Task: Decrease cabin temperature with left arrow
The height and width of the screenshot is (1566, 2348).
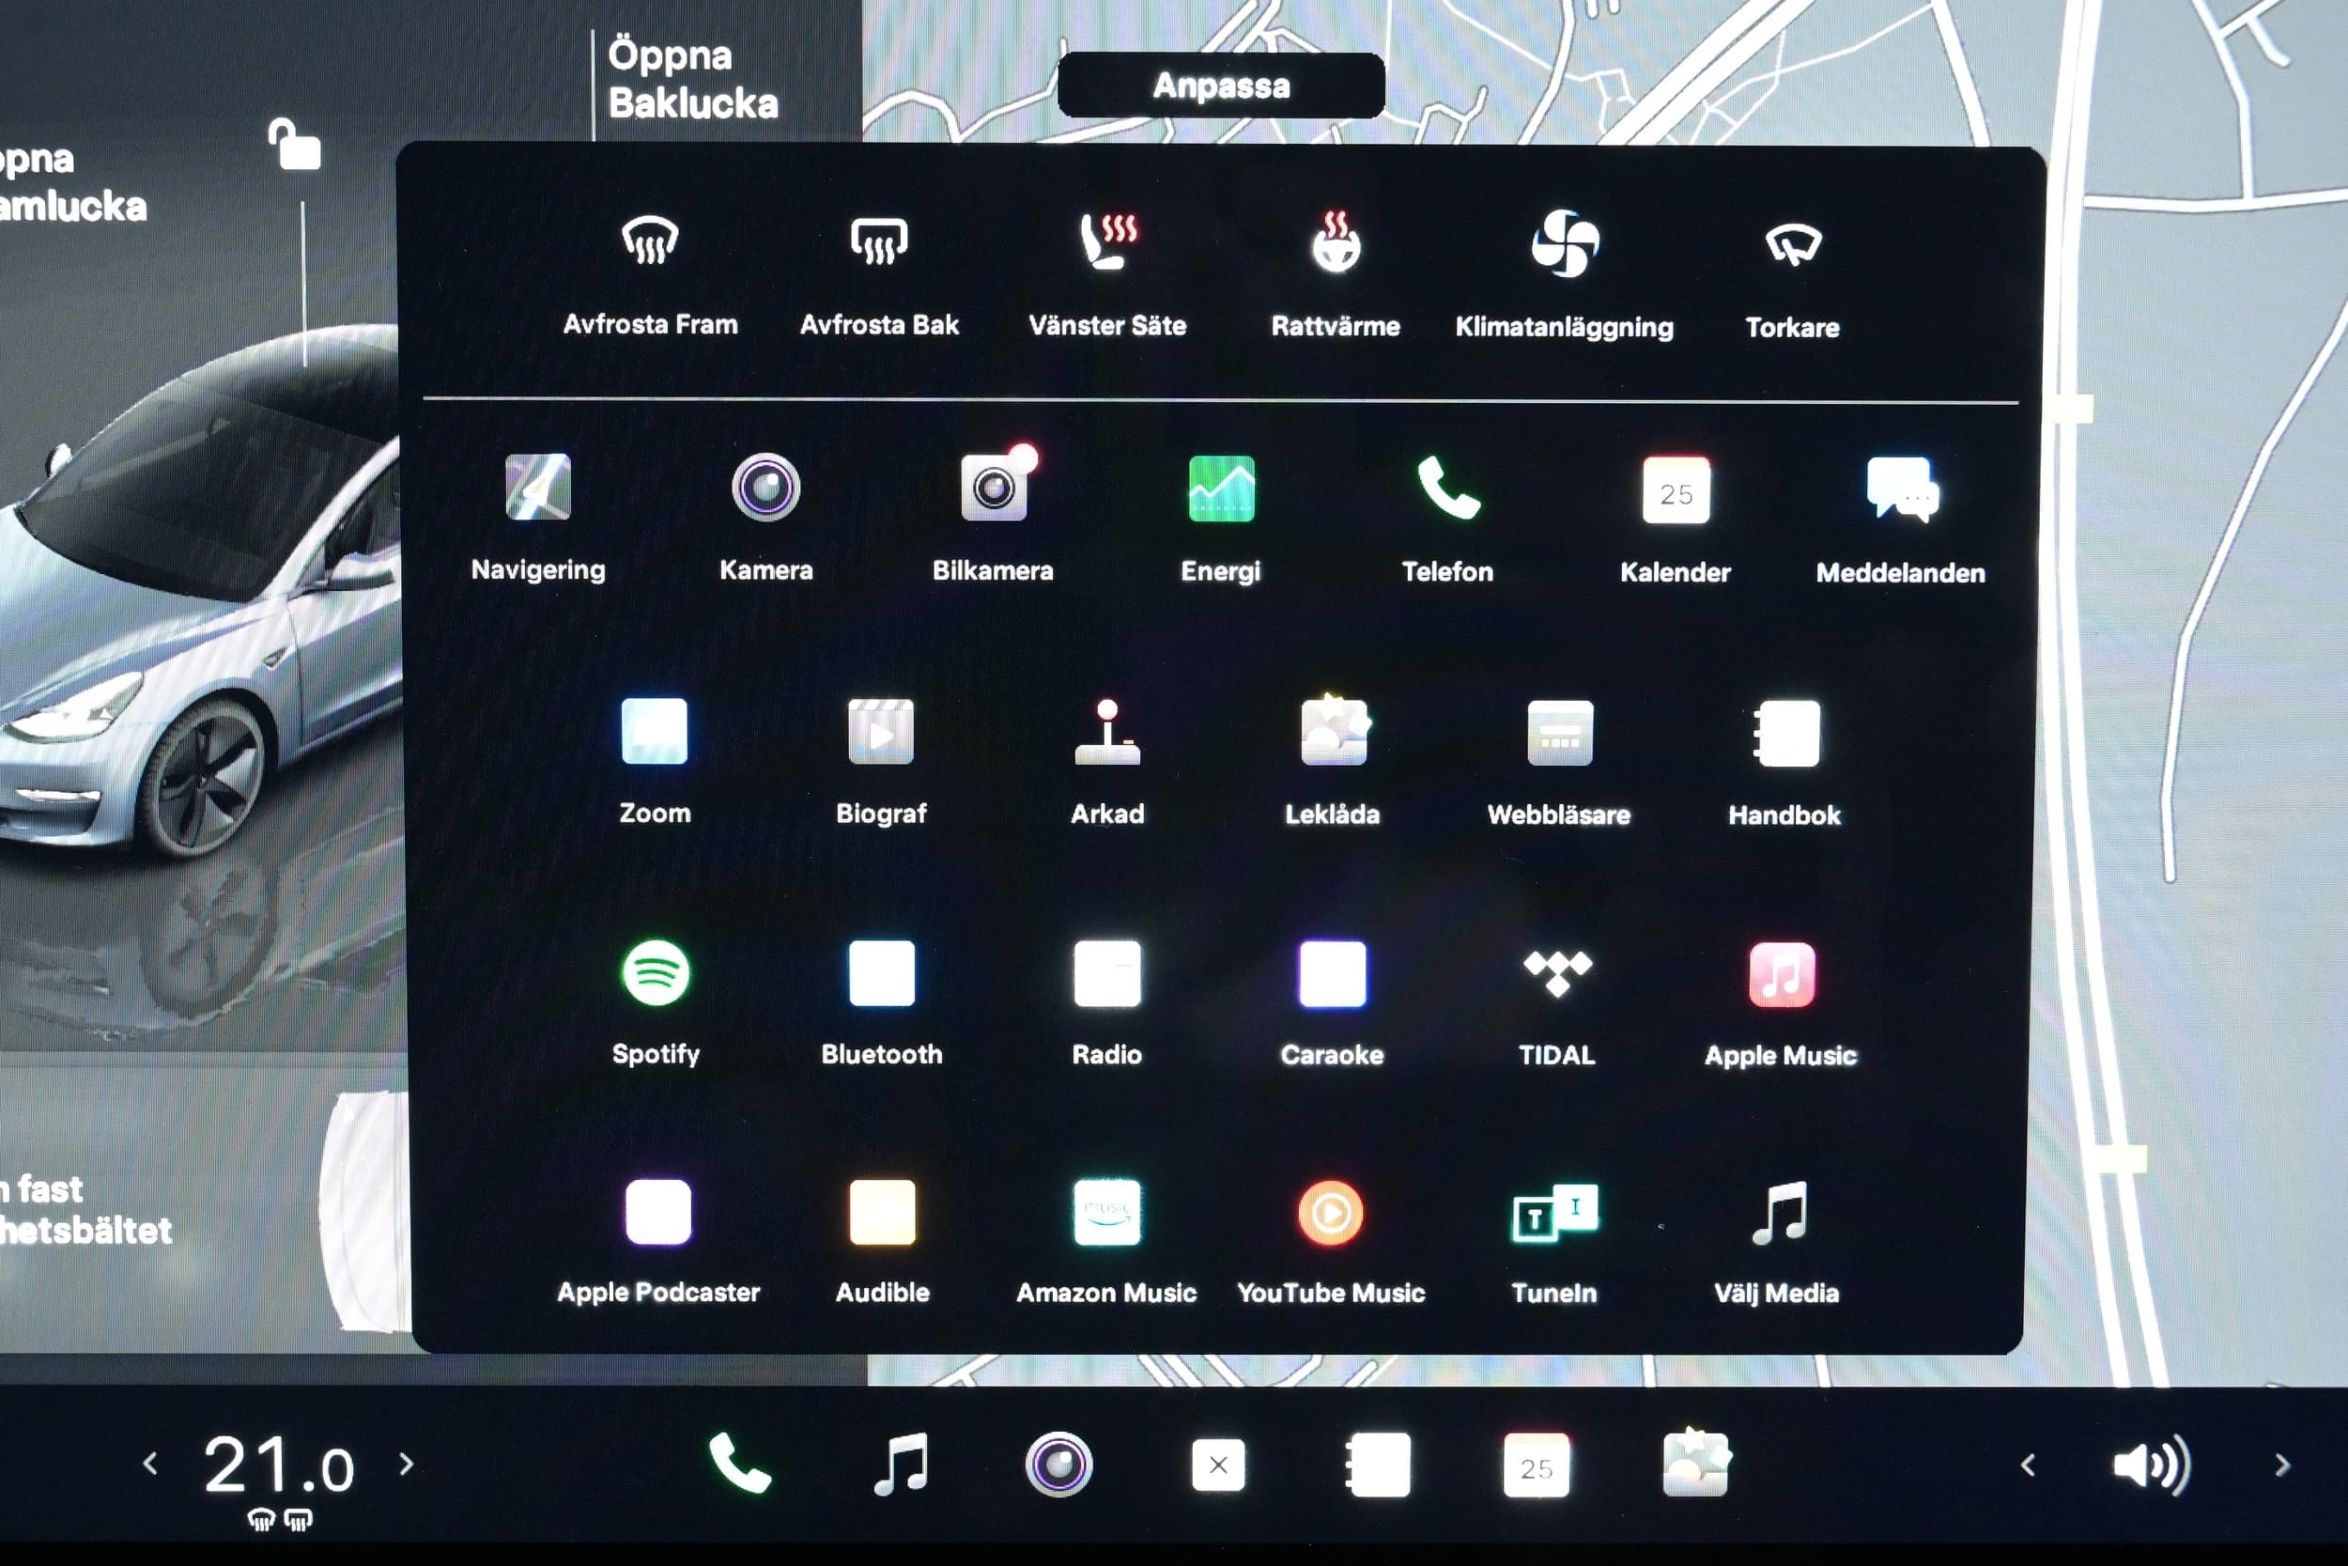Action: (151, 1465)
